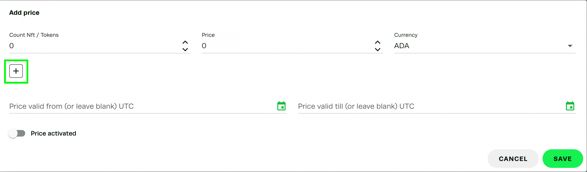Image resolution: width=587 pixels, height=172 pixels.
Task: Select the ADA currency value
Action: [x=402, y=46]
